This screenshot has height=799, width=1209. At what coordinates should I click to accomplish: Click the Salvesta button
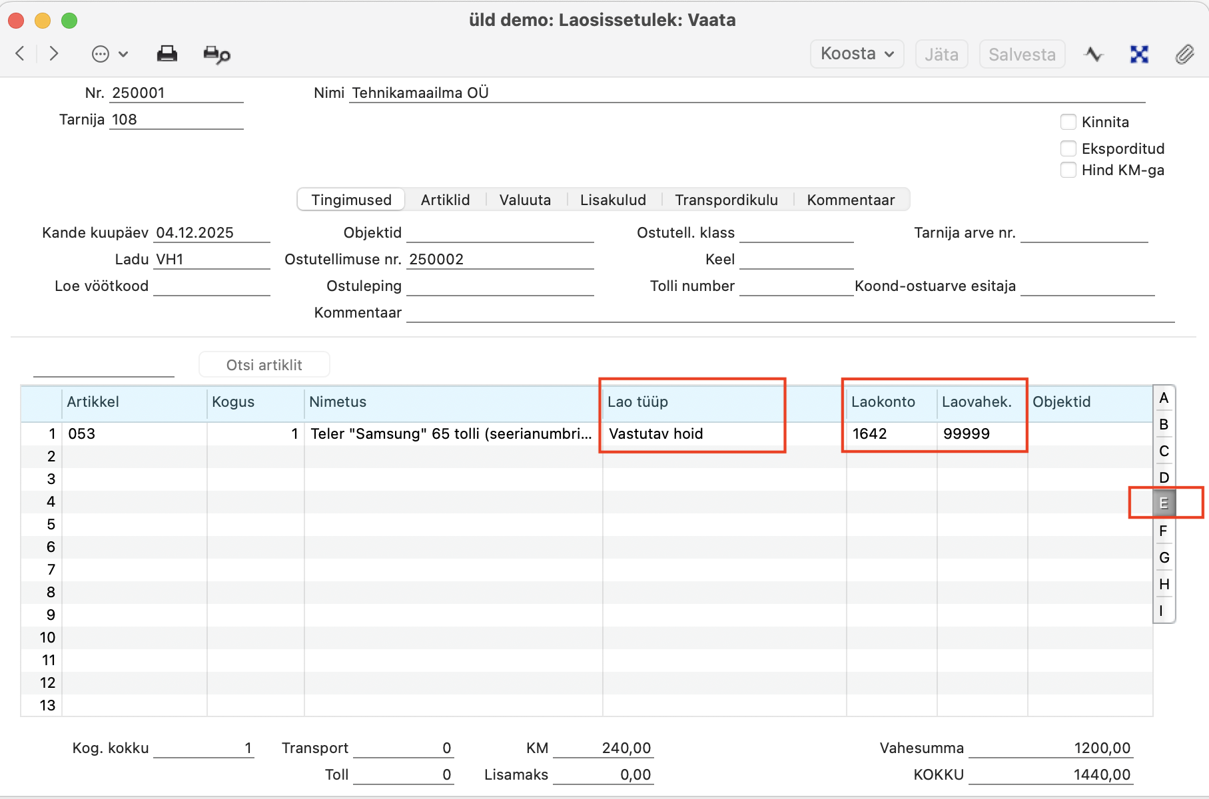(1022, 55)
